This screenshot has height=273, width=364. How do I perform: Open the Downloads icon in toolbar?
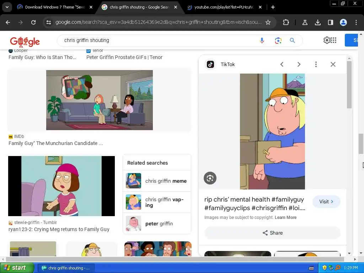coord(317,22)
